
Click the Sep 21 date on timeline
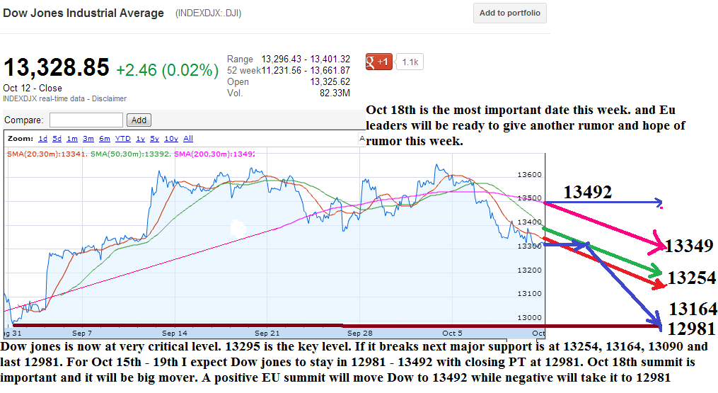pos(267,334)
